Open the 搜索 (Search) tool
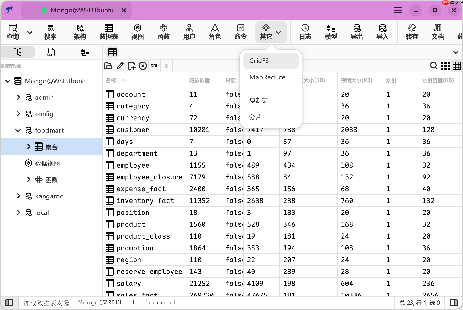Viewport: 463px width, 310px height. click(50, 32)
